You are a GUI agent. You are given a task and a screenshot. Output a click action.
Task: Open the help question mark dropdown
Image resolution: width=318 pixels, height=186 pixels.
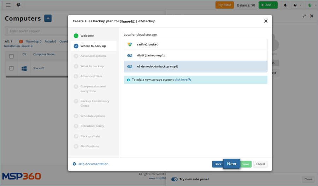point(298,5)
